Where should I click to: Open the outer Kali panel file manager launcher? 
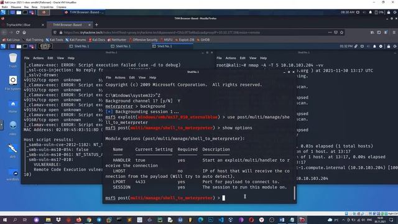19,12
